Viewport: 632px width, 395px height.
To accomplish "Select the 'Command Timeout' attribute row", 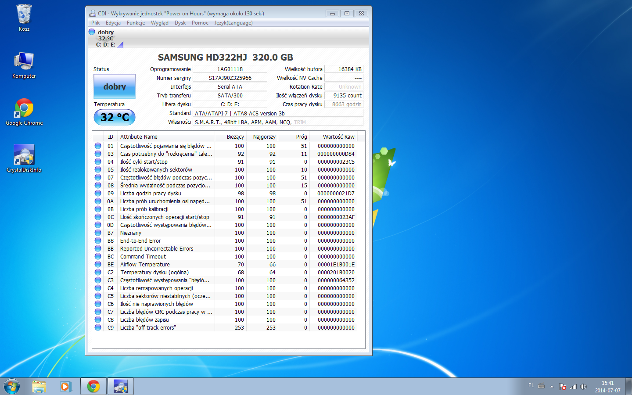I will (225, 256).
